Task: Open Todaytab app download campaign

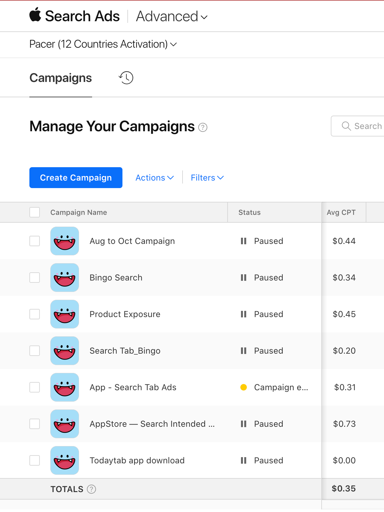Action: point(137,460)
